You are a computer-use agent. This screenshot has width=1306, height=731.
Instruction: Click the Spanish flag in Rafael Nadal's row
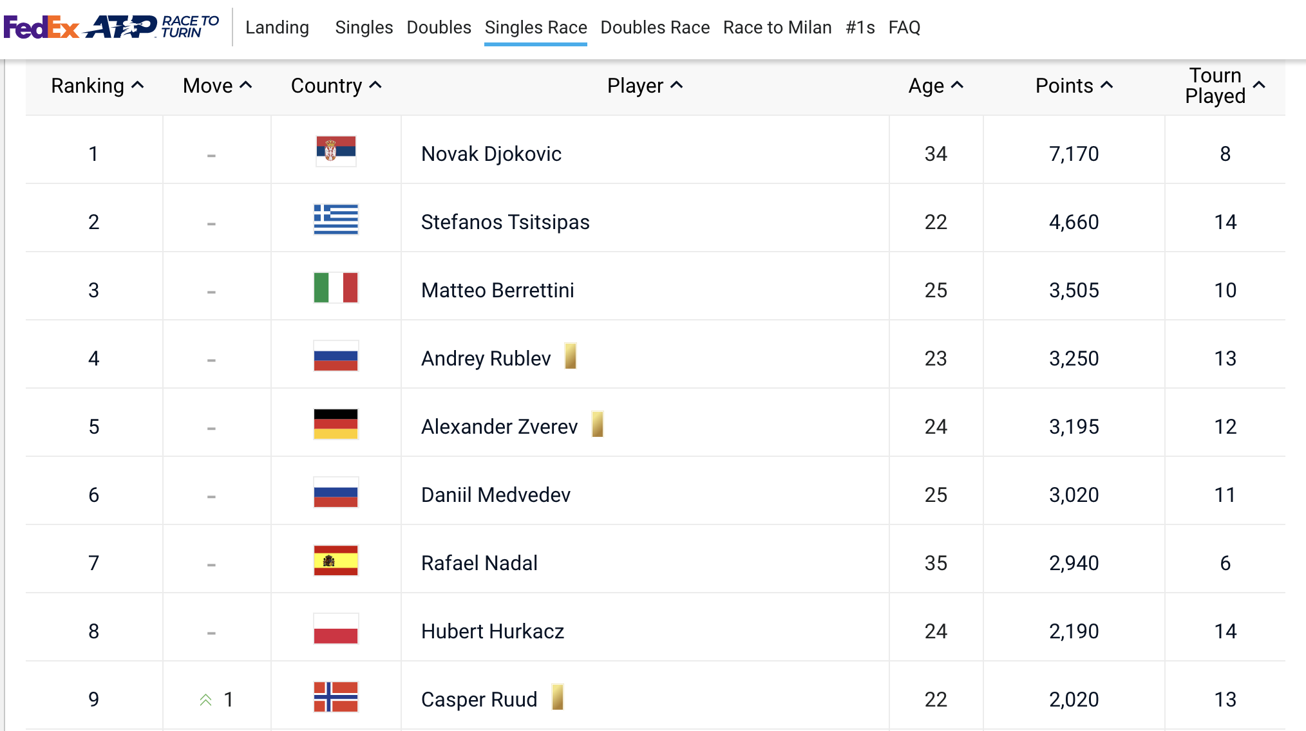[336, 560]
